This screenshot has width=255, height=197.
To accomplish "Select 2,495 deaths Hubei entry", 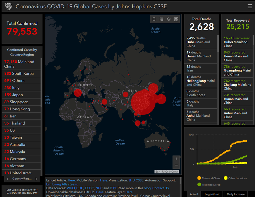I will point(201,42).
